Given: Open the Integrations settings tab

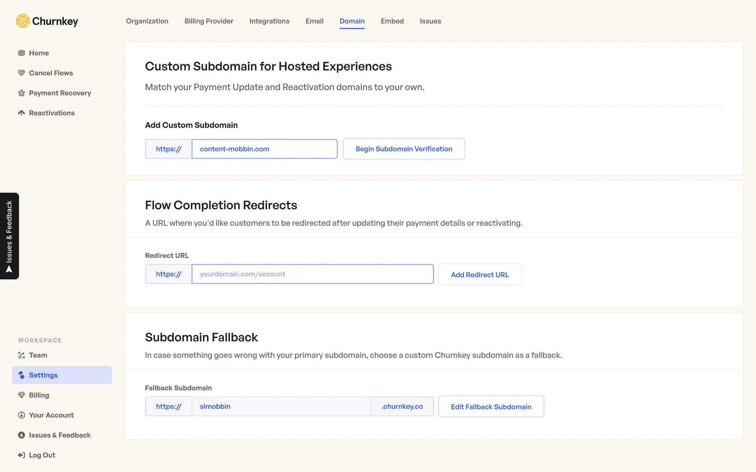Looking at the screenshot, I should coord(269,21).
